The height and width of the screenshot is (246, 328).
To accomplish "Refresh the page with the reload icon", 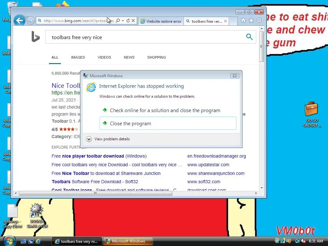I will pyautogui.click(x=128, y=20).
